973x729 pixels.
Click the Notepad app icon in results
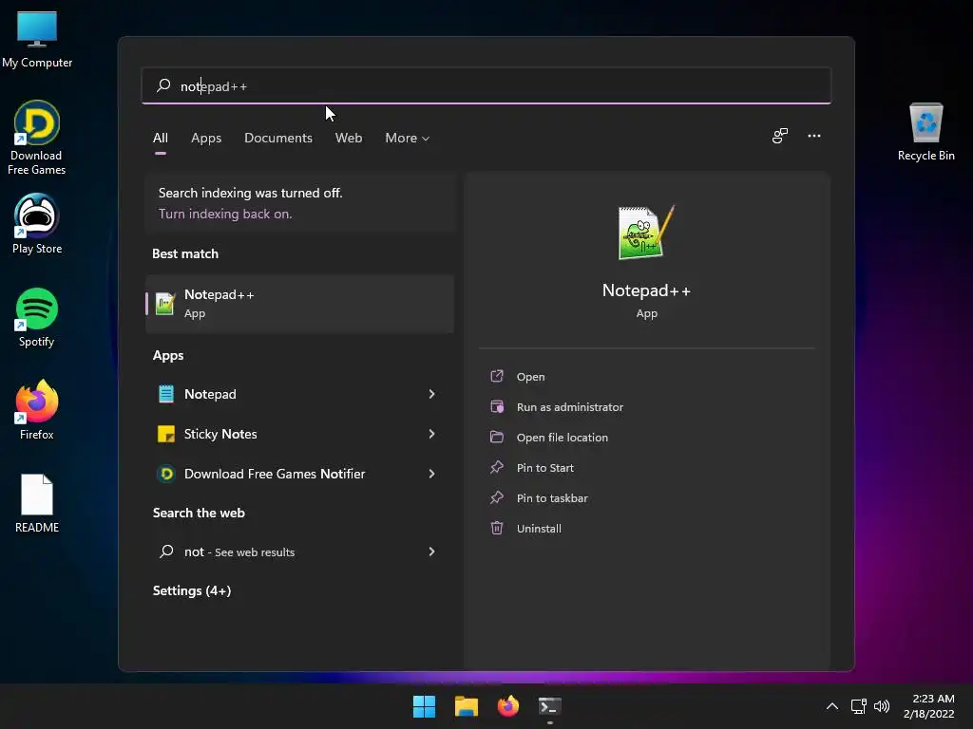click(x=165, y=394)
